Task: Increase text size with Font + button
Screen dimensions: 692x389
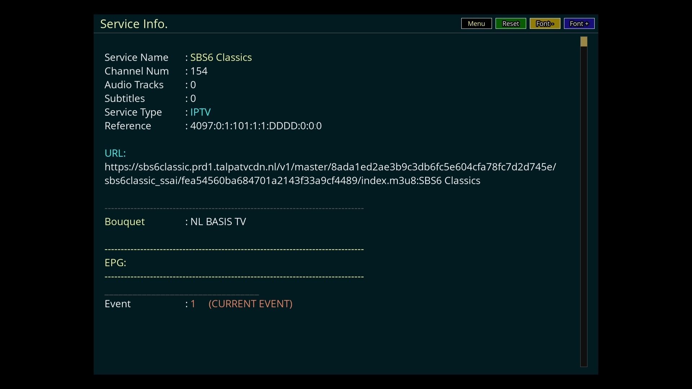Action: tap(579, 24)
